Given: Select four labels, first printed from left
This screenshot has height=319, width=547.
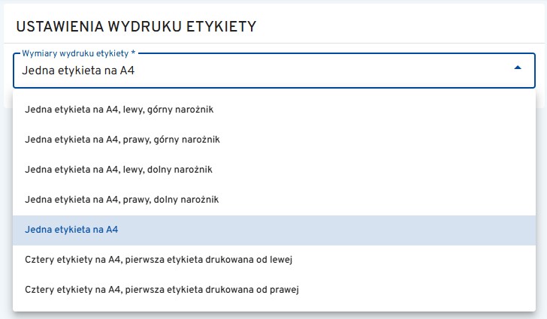Looking at the screenshot, I should 158,260.
